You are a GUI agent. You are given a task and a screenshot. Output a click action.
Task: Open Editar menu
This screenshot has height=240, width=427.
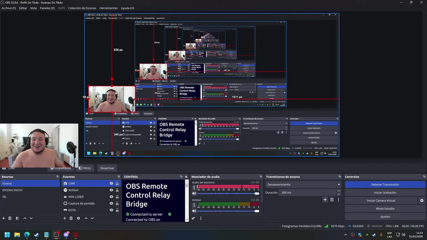pos(23,8)
